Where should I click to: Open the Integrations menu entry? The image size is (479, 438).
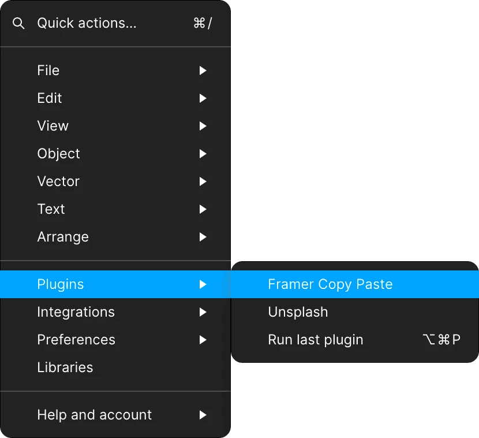pyautogui.click(x=115, y=312)
